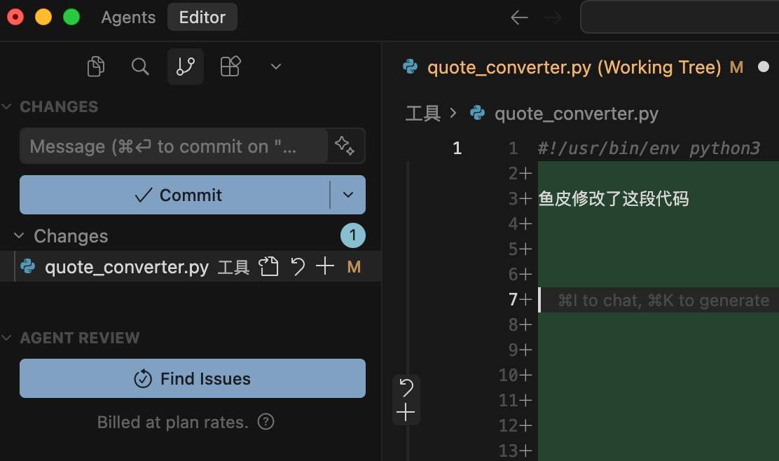Select the quote_converter.py Working Tree tab
This screenshot has width=779, height=461.
574,67
